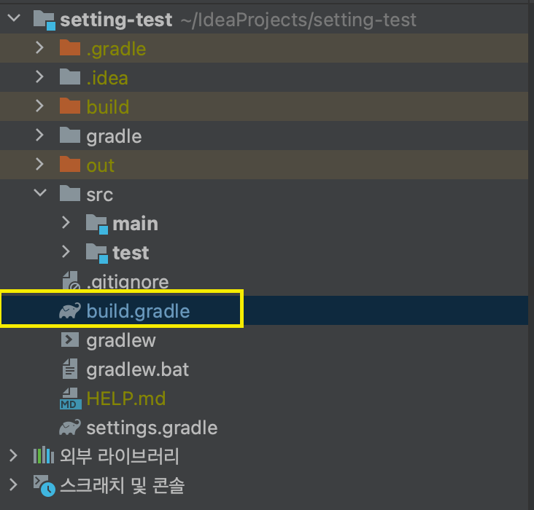Click the gradlew.bat text file icon
Screen dimensions: 534x510
(x=70, y=369)
